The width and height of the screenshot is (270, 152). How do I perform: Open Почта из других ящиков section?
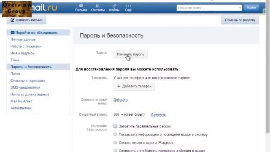pyautogui.click(x=30, y=95)
